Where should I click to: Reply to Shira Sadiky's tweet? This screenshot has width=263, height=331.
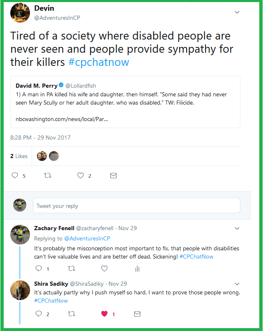[x=39, y=314]
